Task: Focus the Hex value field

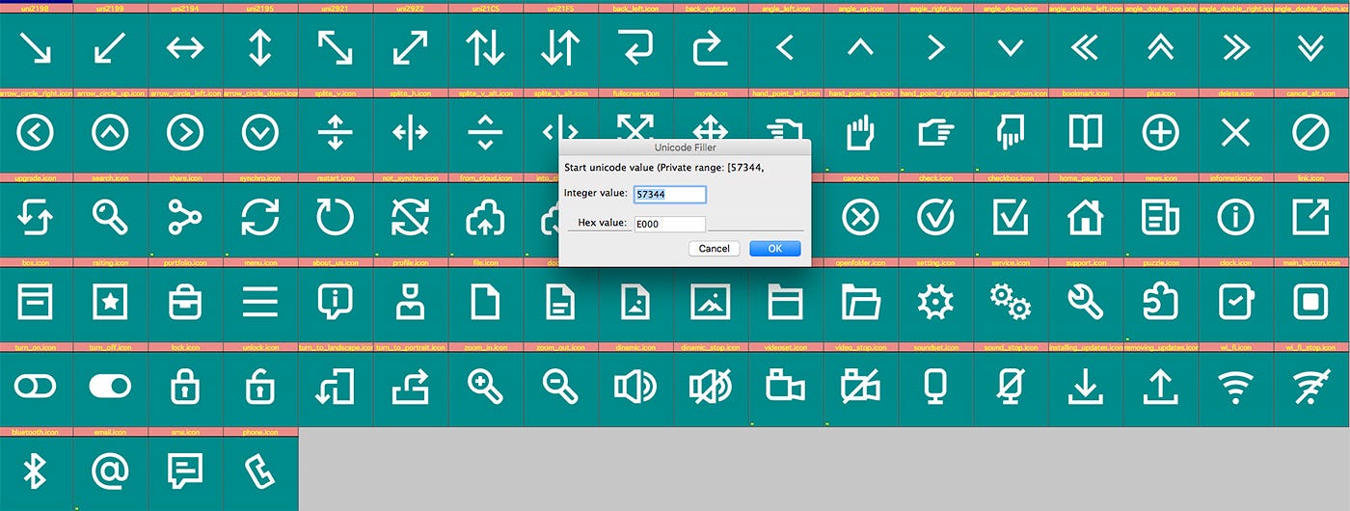Action: point(669,224)
